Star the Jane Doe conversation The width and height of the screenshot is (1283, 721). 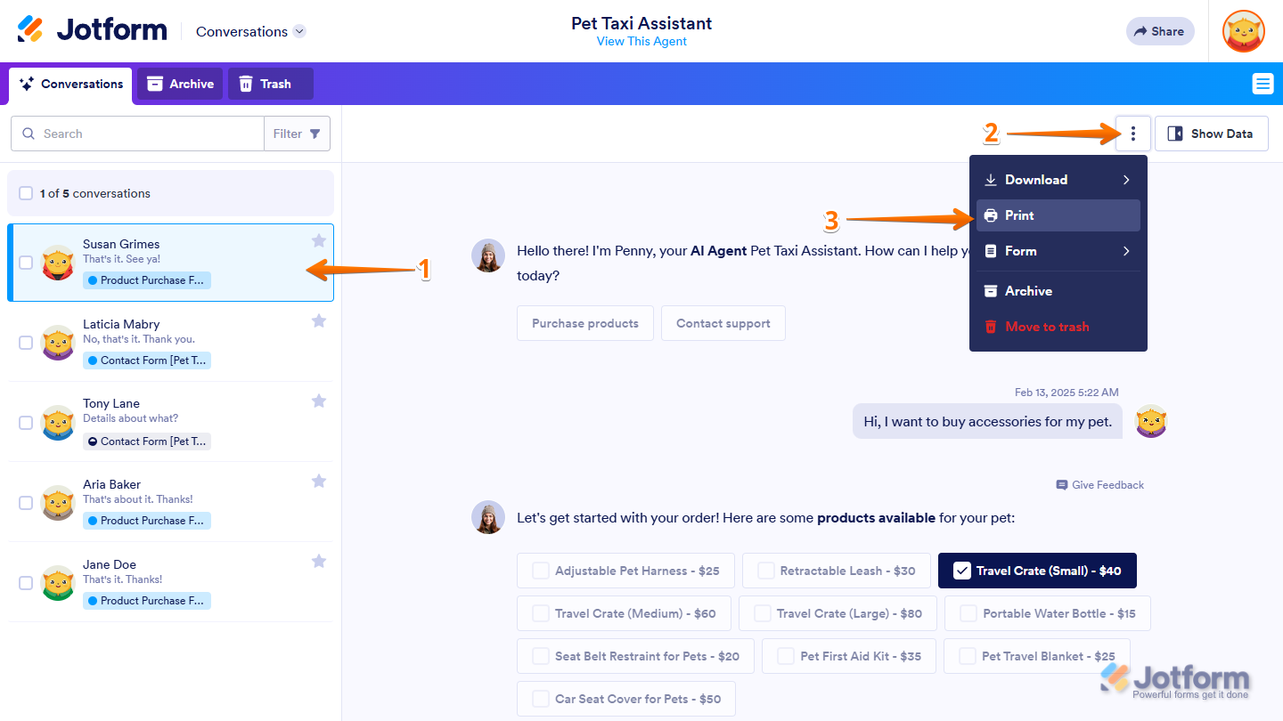(319, 561)
